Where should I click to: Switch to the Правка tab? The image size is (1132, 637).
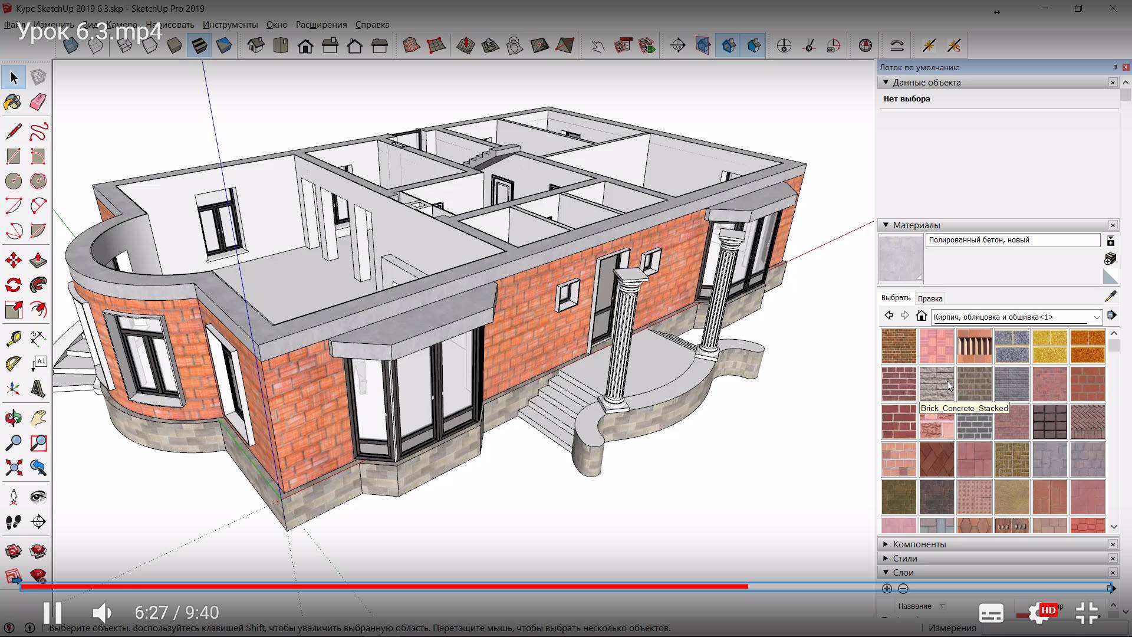tap(930, 298)
